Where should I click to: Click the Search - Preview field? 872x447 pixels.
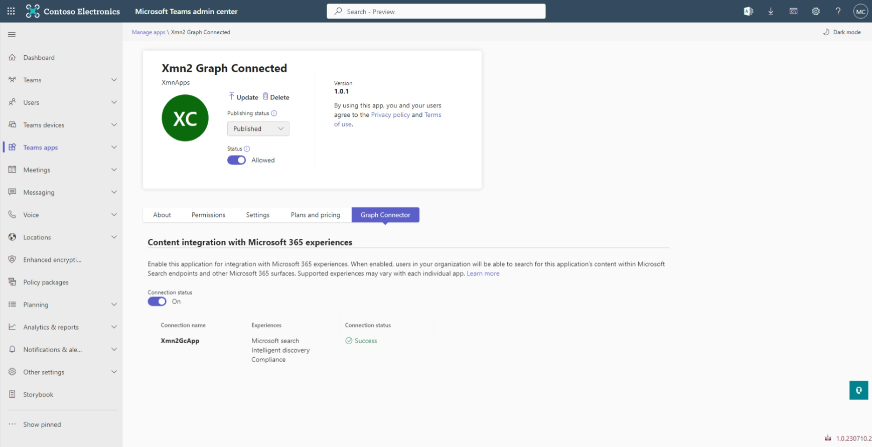(436, 11)
